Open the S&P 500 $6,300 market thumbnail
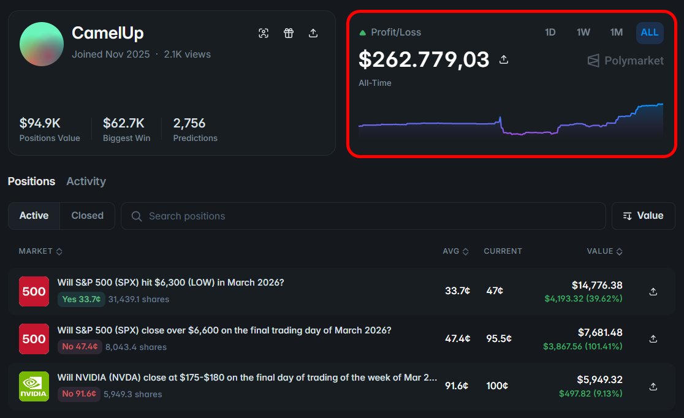The height and width of the screenshot is (418, 684). (34, 291)
